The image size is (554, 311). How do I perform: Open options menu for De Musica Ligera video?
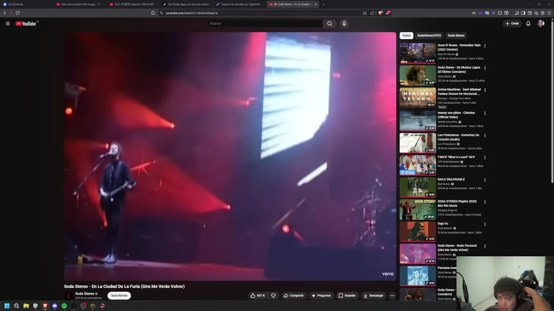tap(485, 68)
